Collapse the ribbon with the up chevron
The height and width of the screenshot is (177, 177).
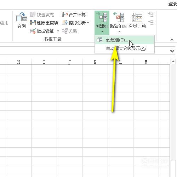[x=172, y=40]
